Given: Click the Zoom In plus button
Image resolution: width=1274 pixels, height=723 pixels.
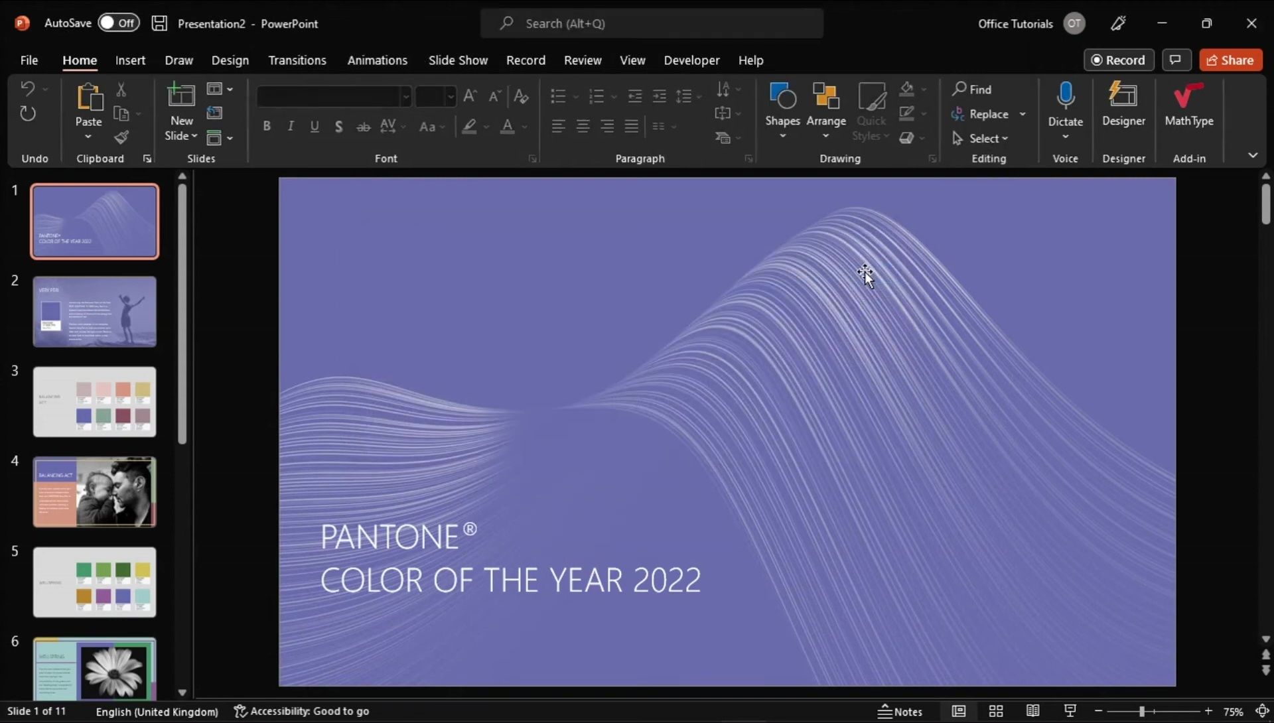Looking at the screenshot, I should (1208, 711).
